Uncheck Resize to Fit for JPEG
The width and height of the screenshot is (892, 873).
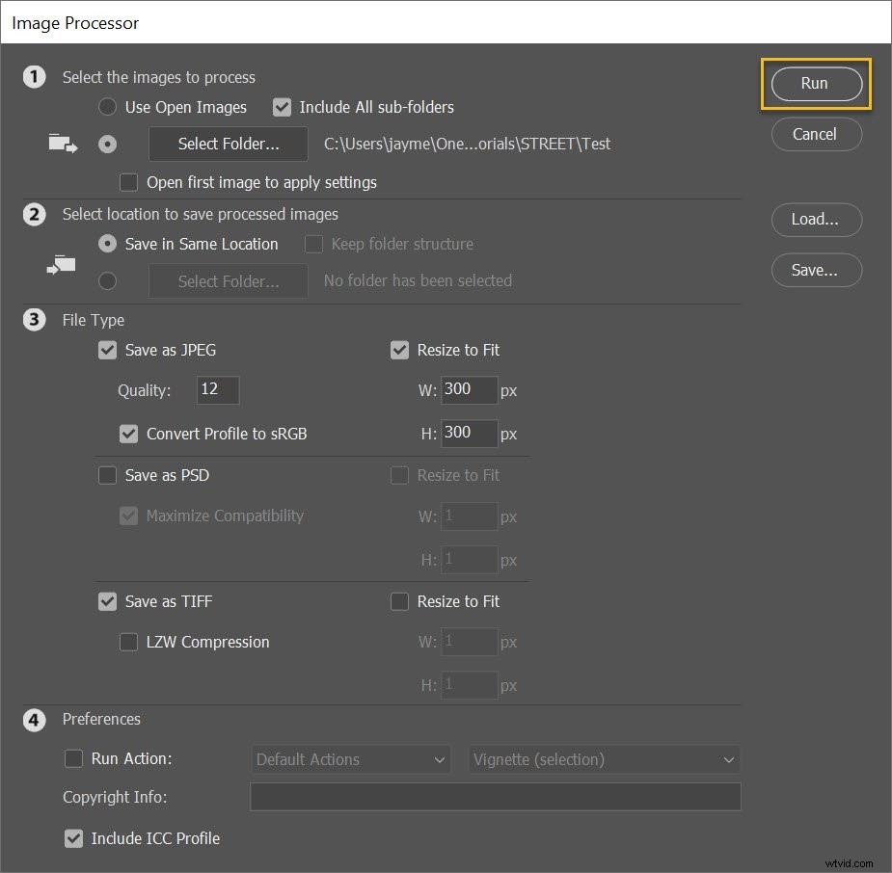(399, 350)
